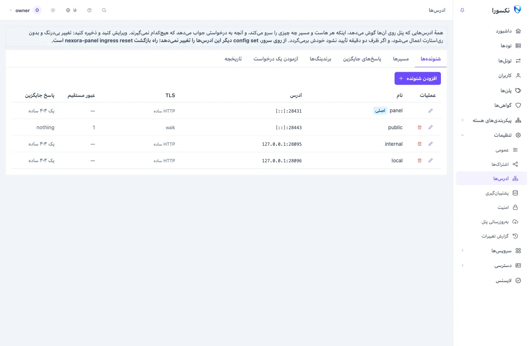Delete the internal listener
This screenshot has height=346, width=530.
click(x=419, y=144)
